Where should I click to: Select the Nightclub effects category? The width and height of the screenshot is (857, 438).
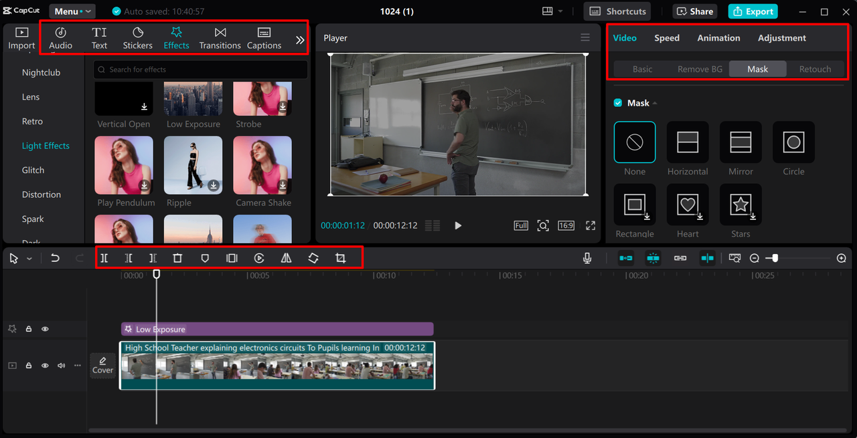tap(41, 72)
